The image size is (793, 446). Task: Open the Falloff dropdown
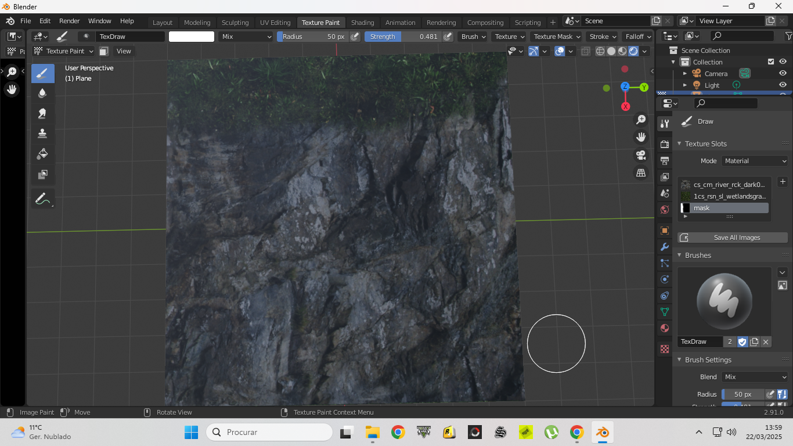[x=637, y=37]
